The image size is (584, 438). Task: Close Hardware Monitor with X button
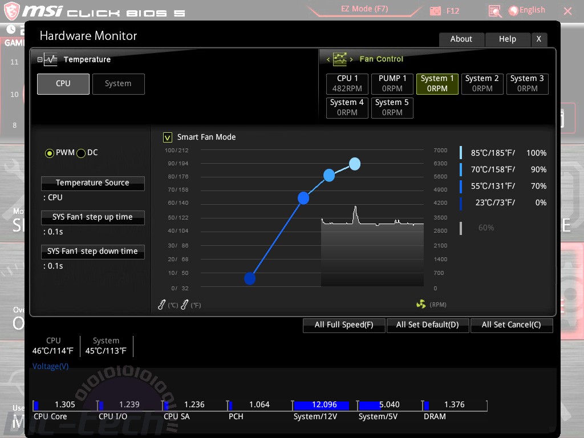(x=538, y=39)
